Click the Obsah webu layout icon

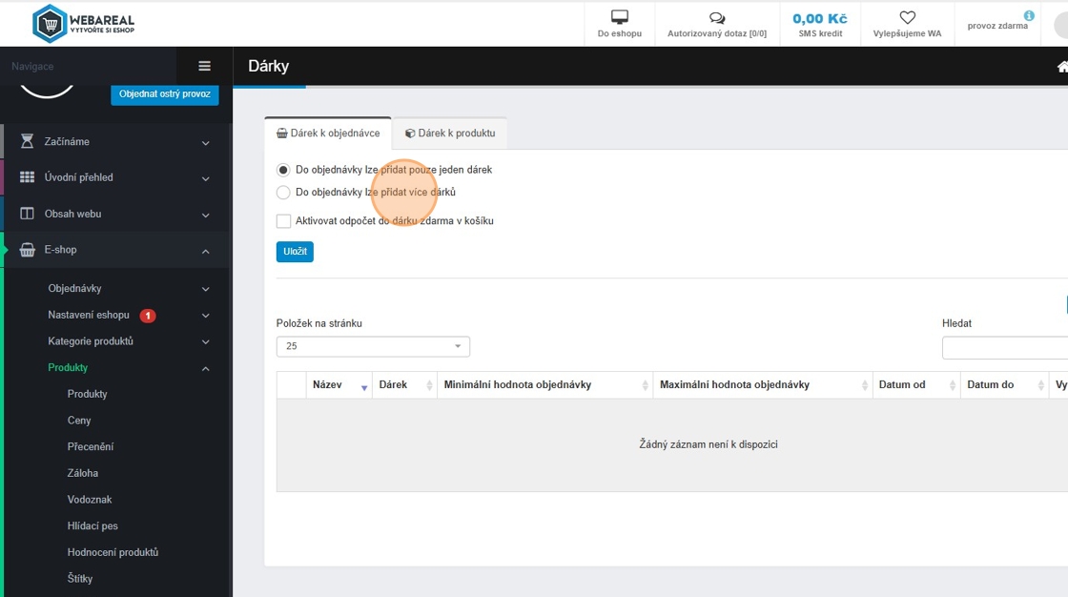27,214
